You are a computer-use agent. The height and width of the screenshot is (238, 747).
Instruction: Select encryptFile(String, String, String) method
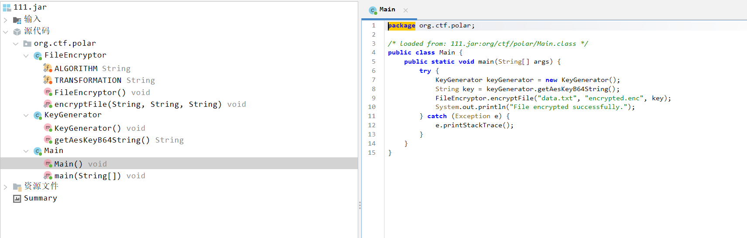(x=150, y=104)
